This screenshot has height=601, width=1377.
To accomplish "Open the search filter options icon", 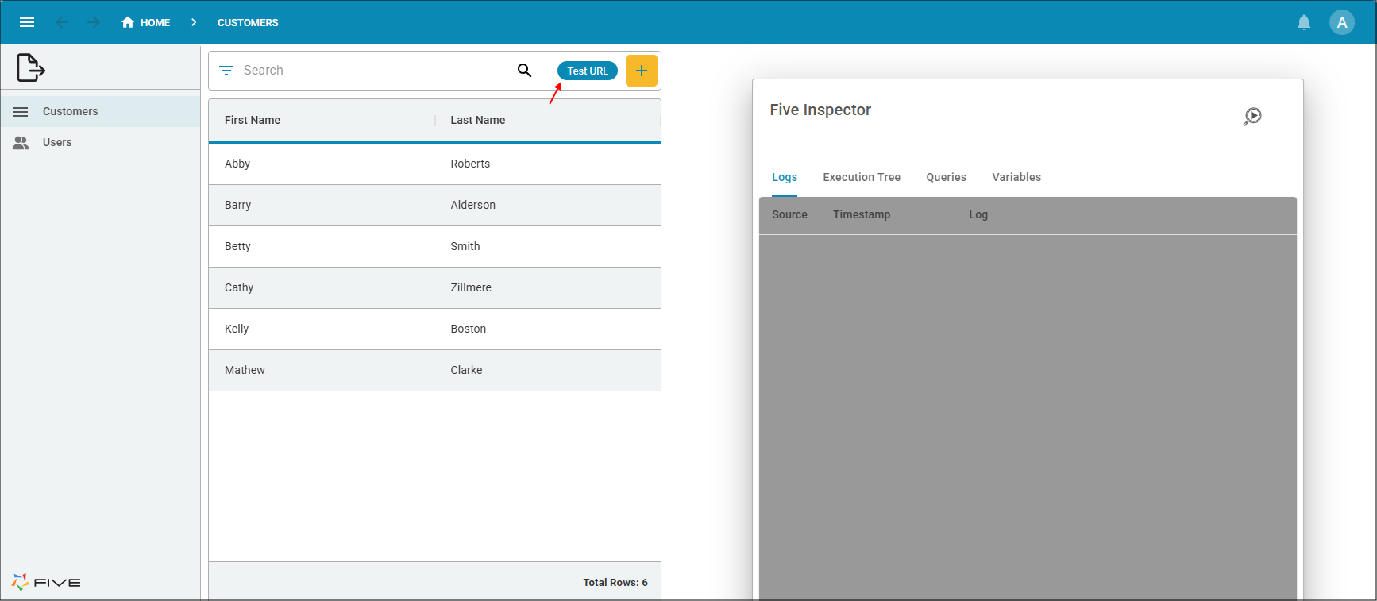I will point(226,71).
